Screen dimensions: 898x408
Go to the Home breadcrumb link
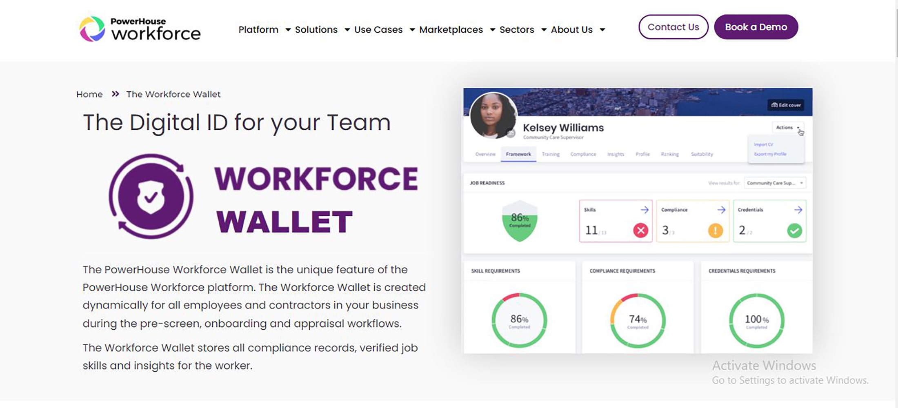click(x=89, y=94)
